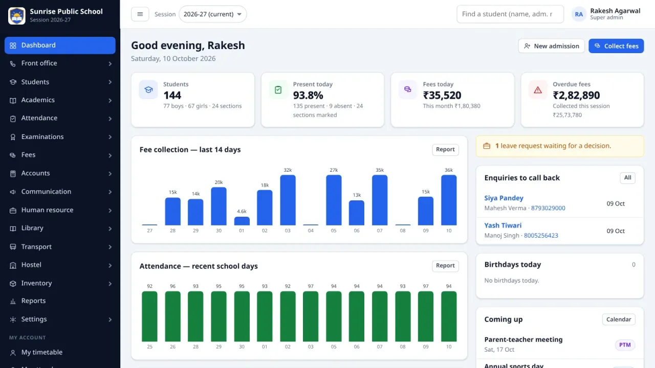Expand the Academics submenu chevron
The width and height of the screenshot is (655, 368).
(x=110, y=100)
